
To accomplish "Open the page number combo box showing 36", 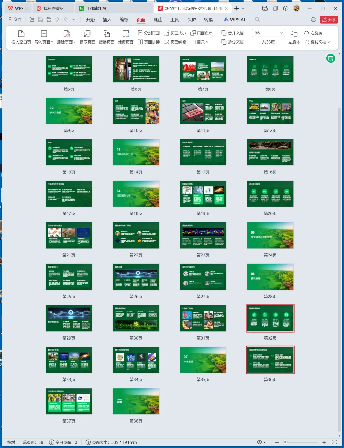I will [x=268, y=33].
